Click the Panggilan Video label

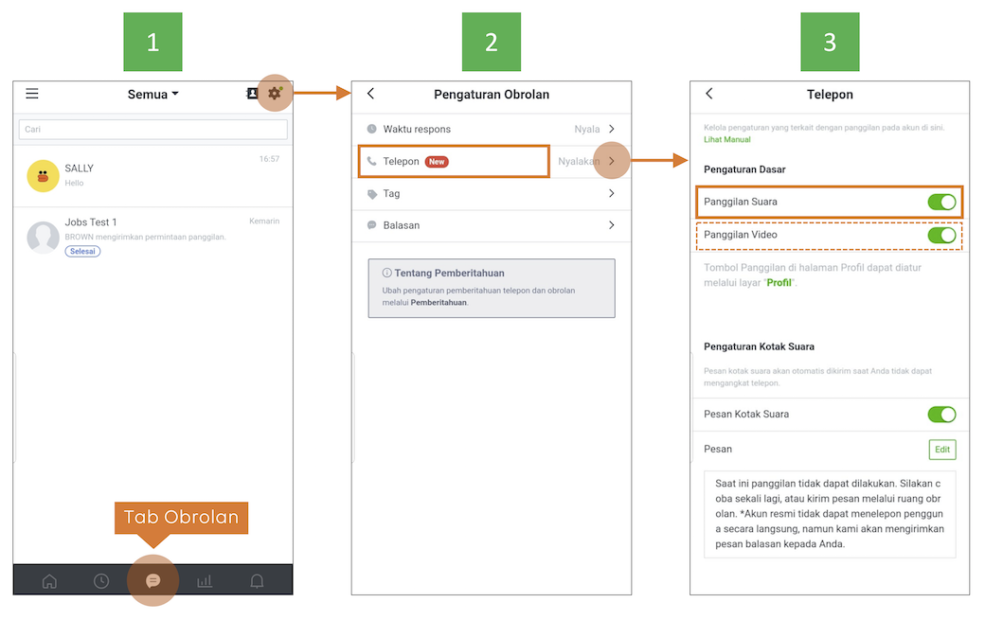point(740,235)
